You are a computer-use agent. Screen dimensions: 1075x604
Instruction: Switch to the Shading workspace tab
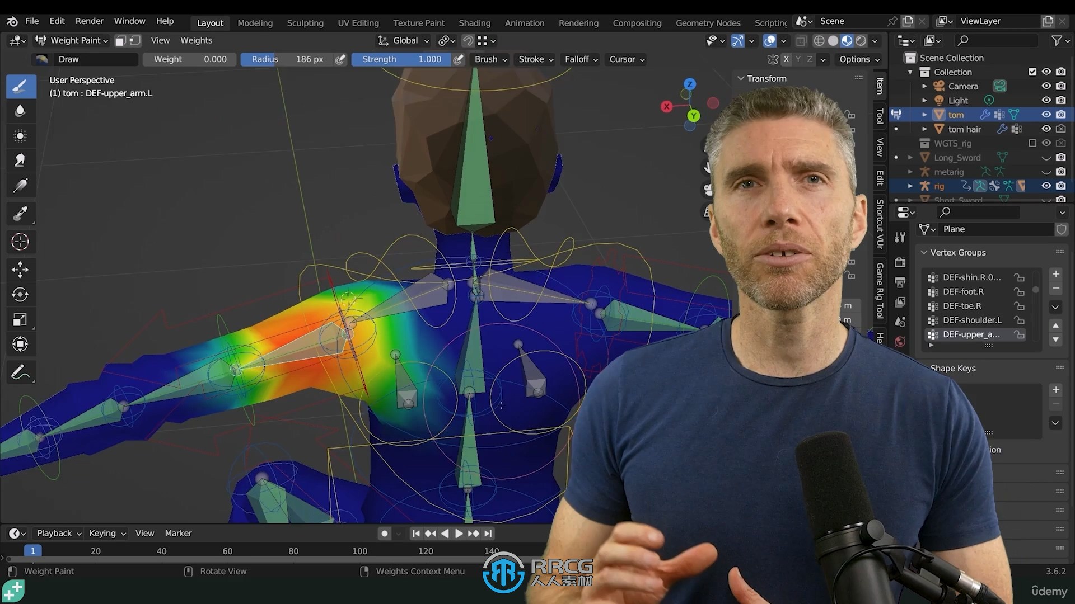point(474,23)
